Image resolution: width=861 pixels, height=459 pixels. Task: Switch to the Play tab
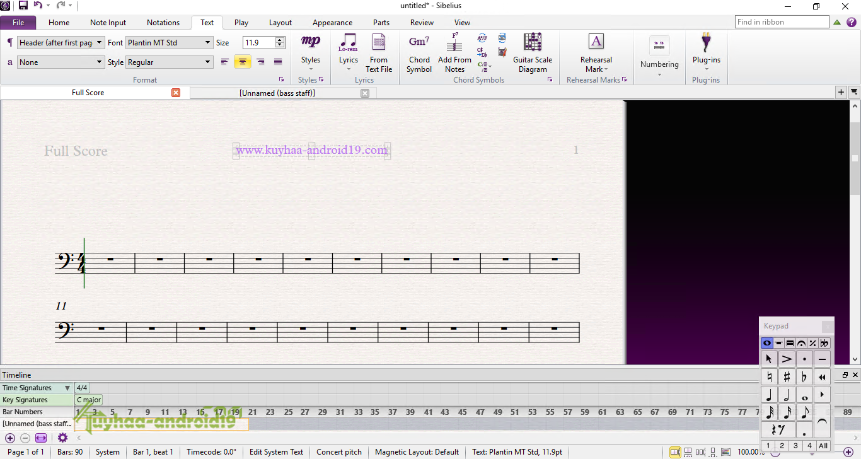point(241,23)
